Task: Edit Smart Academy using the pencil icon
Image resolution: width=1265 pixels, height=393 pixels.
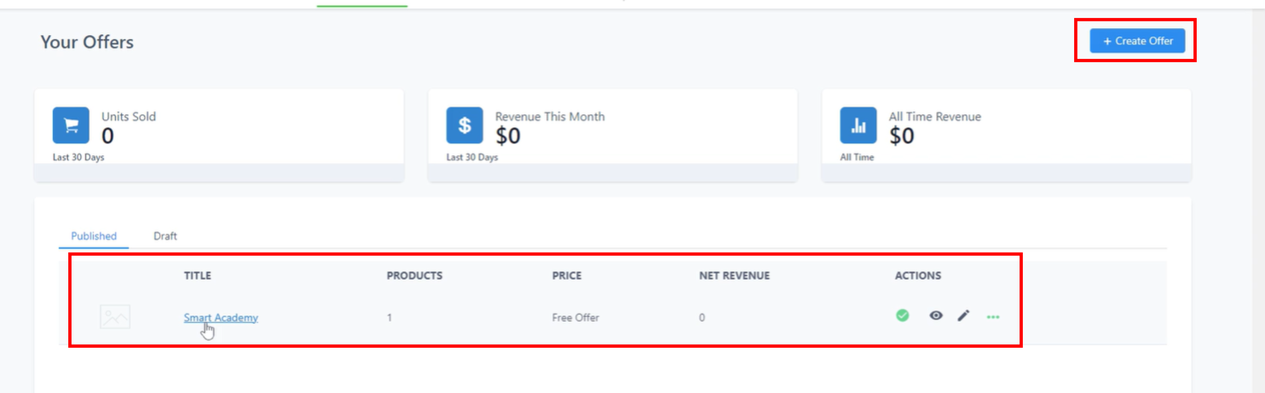Action: coord(963,315)
